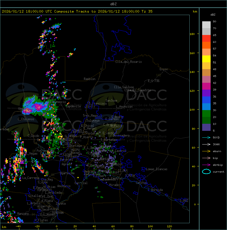This screenshot has height=230, width=227.
Task: Click the 'eburn' legend label
Action: tap(217, 151)
